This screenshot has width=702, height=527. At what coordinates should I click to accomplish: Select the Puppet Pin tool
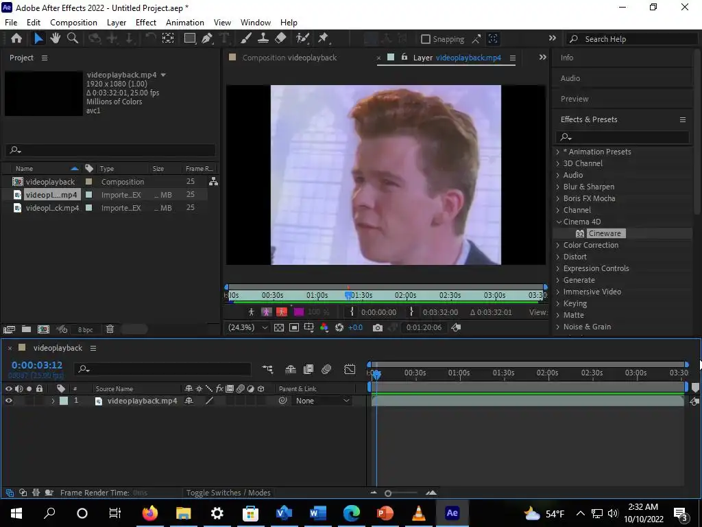pos(324,38)
